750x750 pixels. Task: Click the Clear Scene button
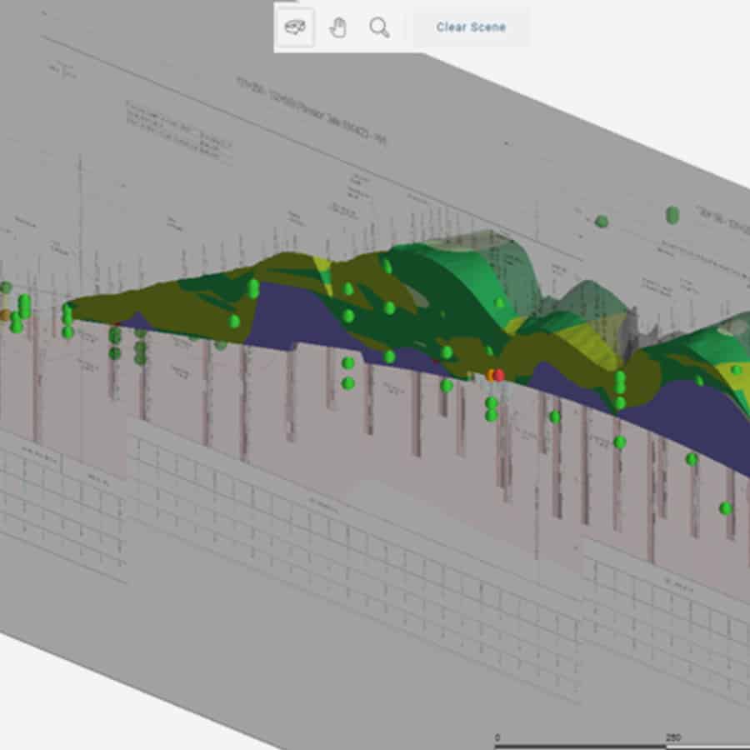coord(471,27)
